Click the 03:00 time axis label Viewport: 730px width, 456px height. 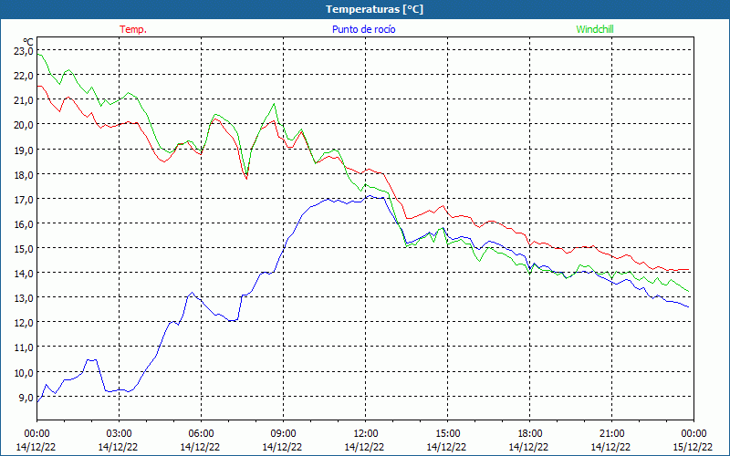[x=120, y=434]
